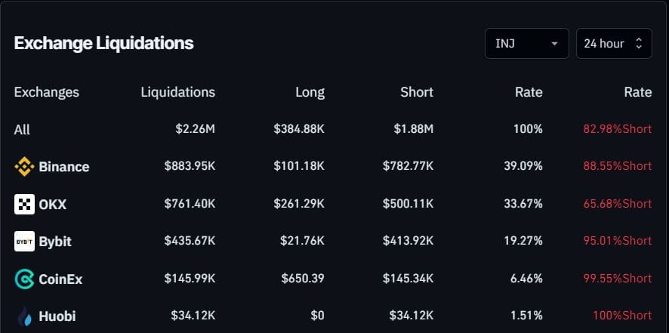This screenshot has height=333, width=669.
Task: Sort by the Short column header
Action: pos(417,92)
